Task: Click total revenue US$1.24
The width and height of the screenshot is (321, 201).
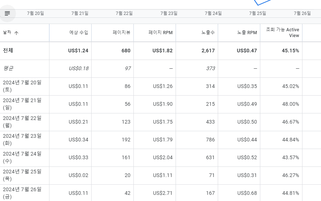Action: (x=78, y=51)
